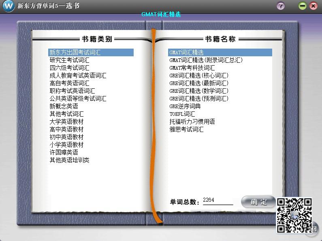Select GMAT常考科技词汇 book
Image resolution: width=322 pixels, height=241 pixels.
tap(192, 68)
